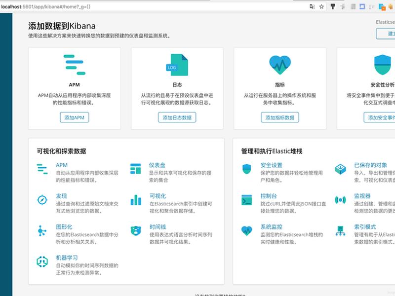Open the 安全设置 link
The image size is (395, 296).
pyautogui.click(x=271, y=165)
